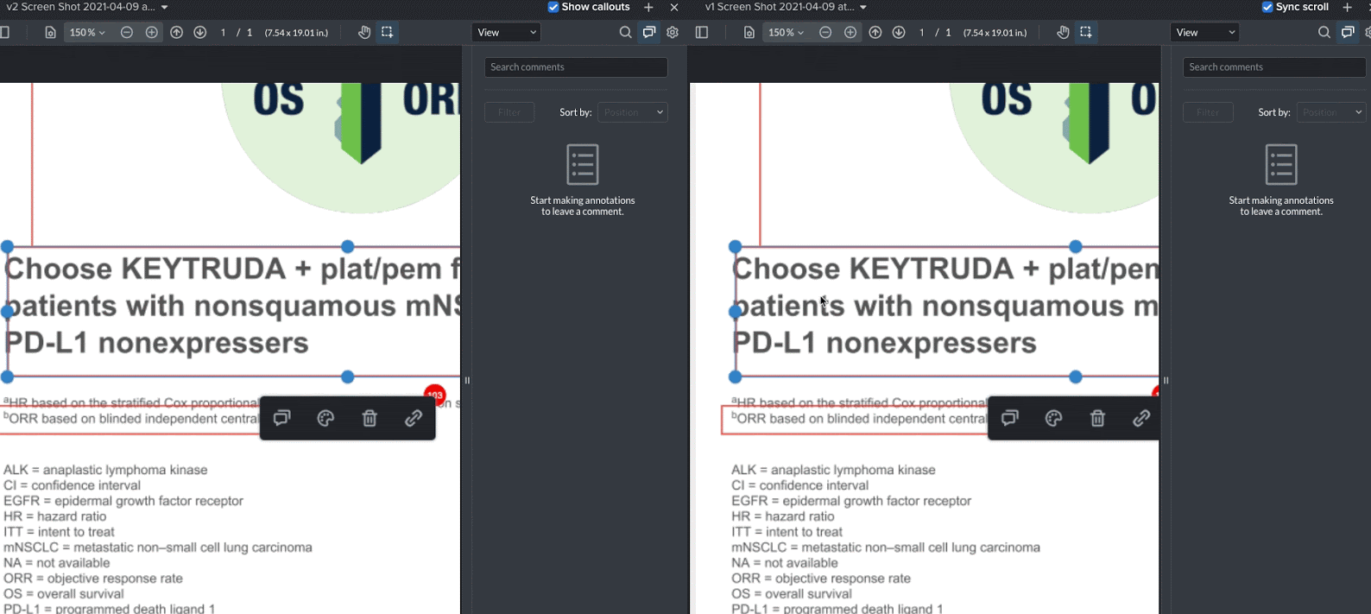Toggle comments panel in left v2 viewer

tap(649, 32)
